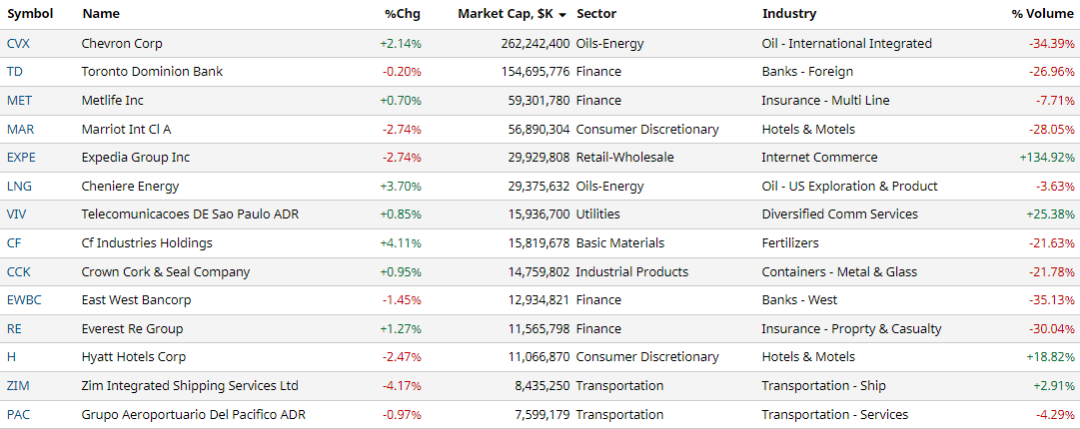Viewport: 1080px width, 429px height.
Task: Select the LNG ticker link
Action: coord(19,186)
